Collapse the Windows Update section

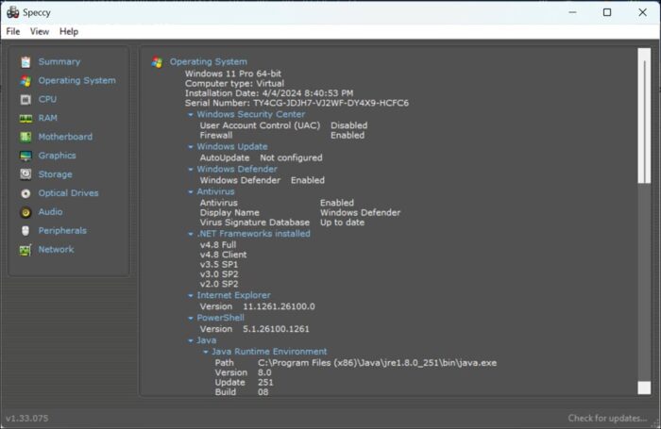(x=191, y=147)
